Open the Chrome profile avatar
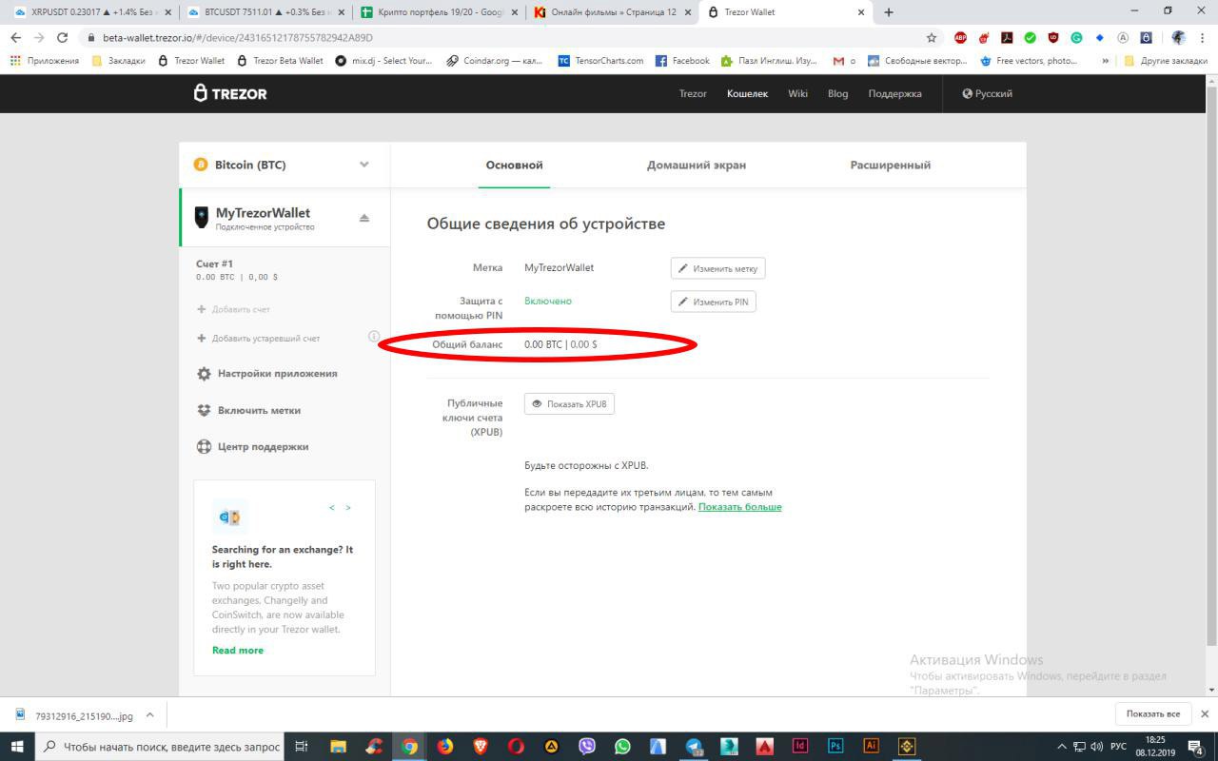 (1179, 37)
